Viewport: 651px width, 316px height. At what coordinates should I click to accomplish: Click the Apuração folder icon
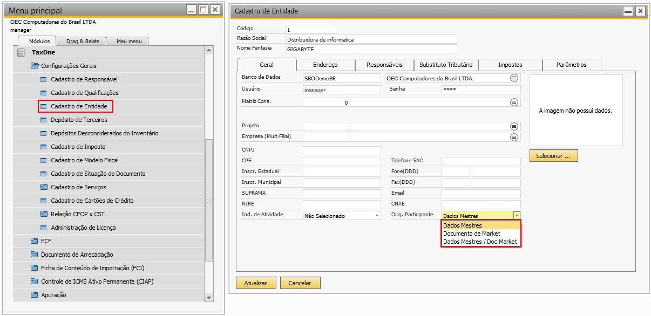(x=35, y=295)
